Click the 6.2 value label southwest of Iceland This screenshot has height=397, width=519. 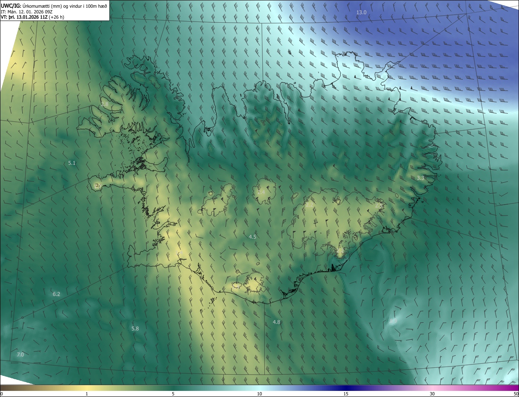coord(56,294)
